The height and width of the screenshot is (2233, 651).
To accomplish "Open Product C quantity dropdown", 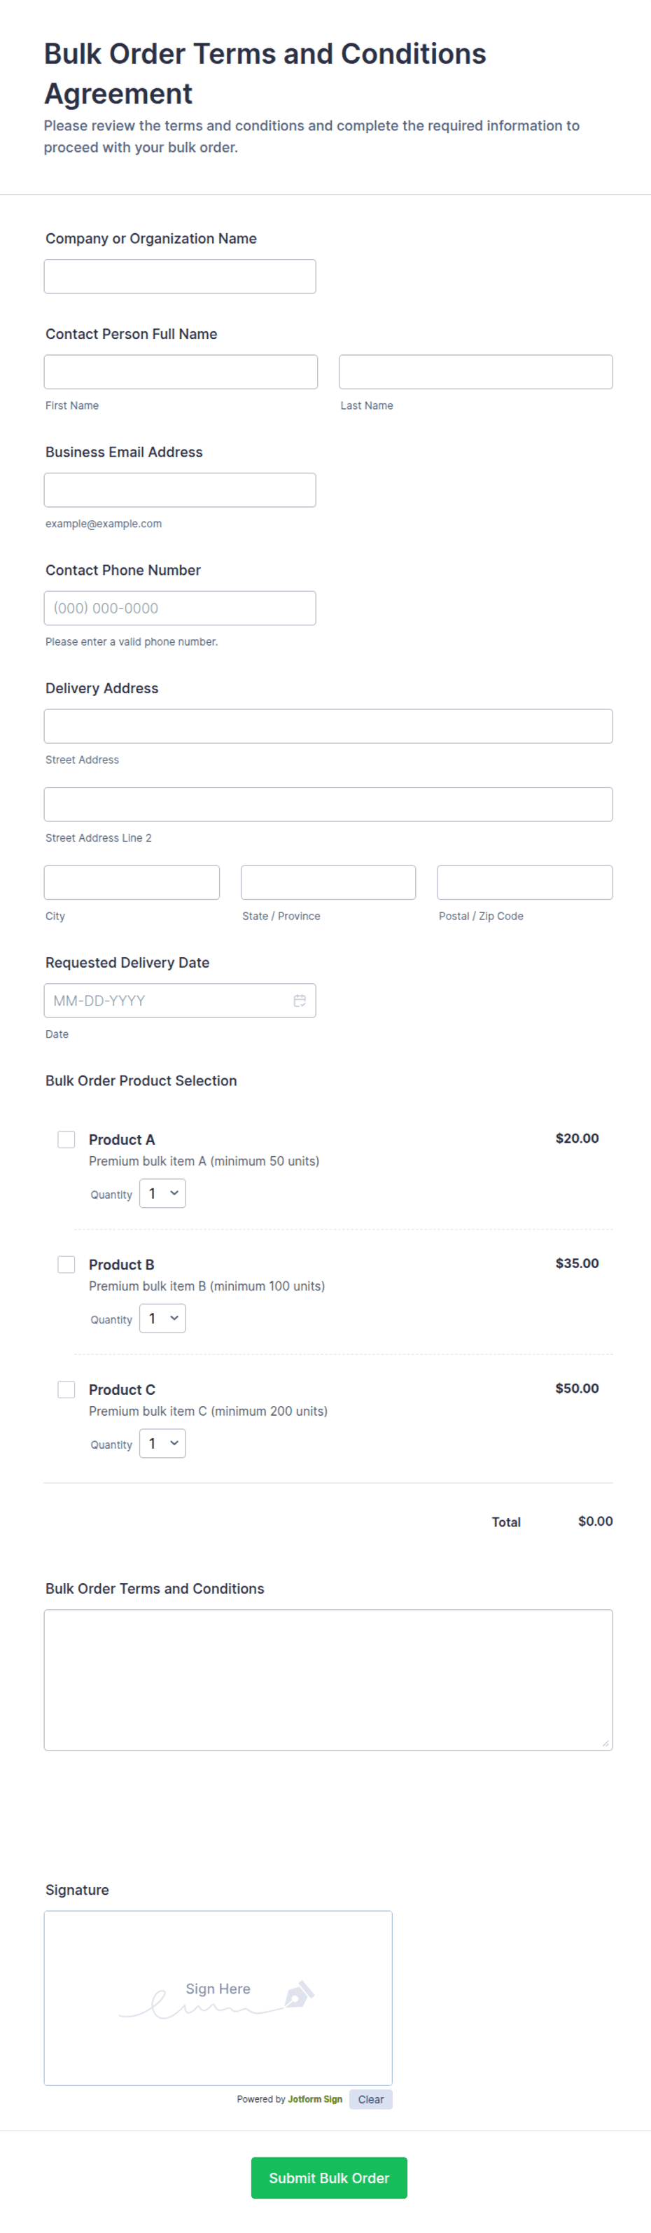I will (x=162, y=1443).
